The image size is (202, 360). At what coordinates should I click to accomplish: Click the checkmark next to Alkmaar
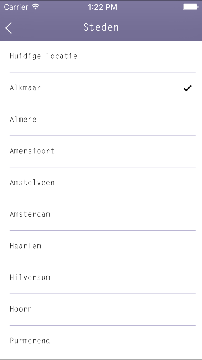188,88
